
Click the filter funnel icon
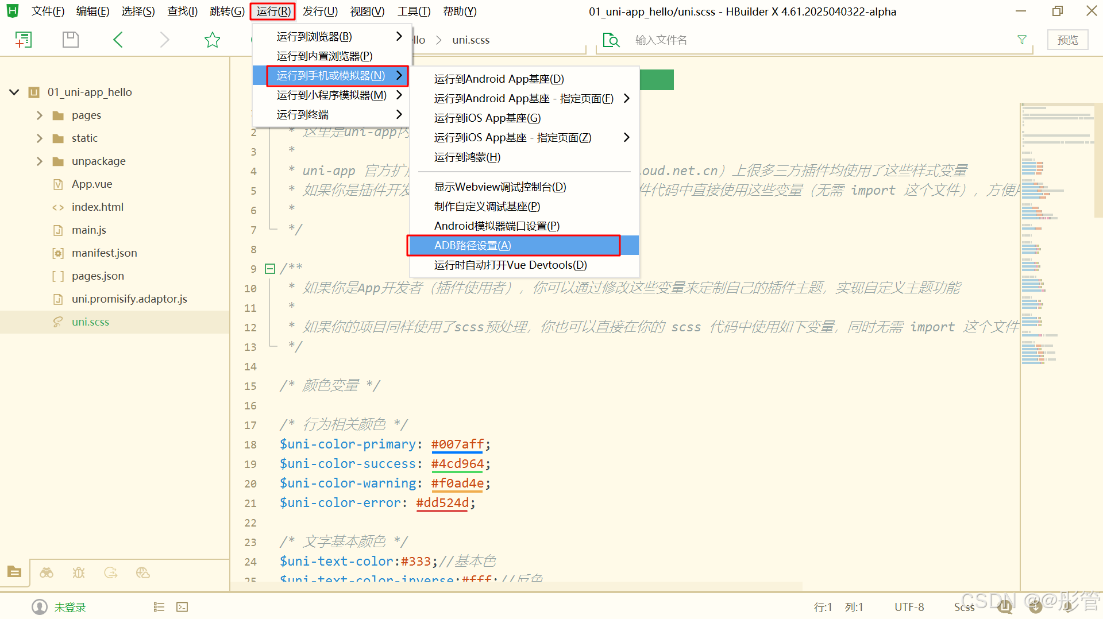[x=1022, y=40]
